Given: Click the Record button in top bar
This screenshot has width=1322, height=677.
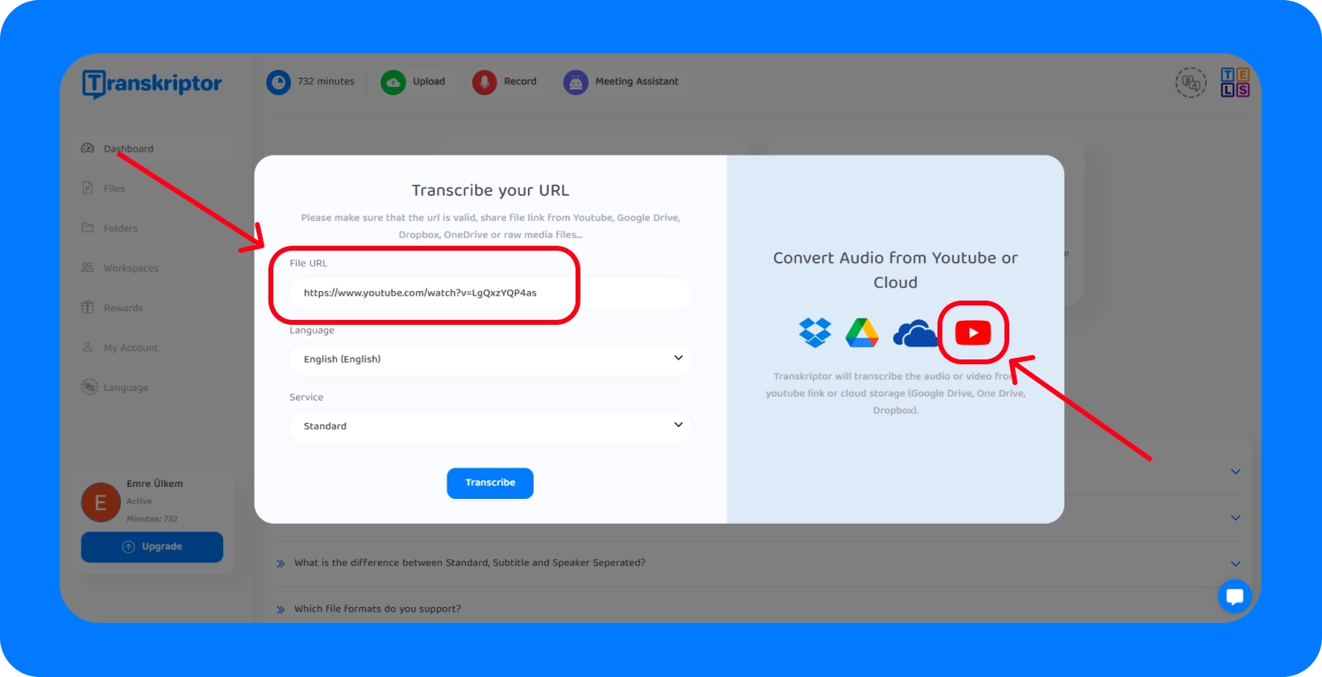Looking at the screenshot, I should click(506, 82).
